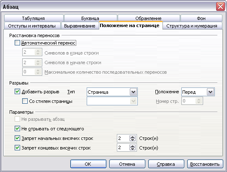
Task: Enable the Автоматический перенос checkbox
Action: 17,43
